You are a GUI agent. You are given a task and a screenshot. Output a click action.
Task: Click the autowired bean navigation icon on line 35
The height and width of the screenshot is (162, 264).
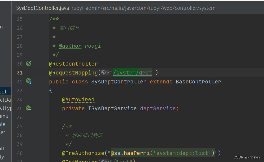(28, 108)
